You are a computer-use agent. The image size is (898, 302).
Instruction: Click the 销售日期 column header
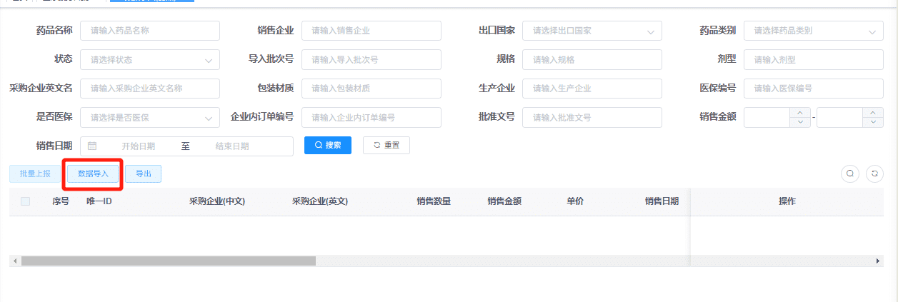click(662, 201)
